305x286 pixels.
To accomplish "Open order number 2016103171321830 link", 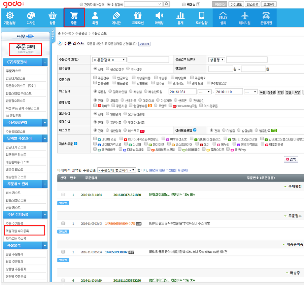I will tap(127, 195).
